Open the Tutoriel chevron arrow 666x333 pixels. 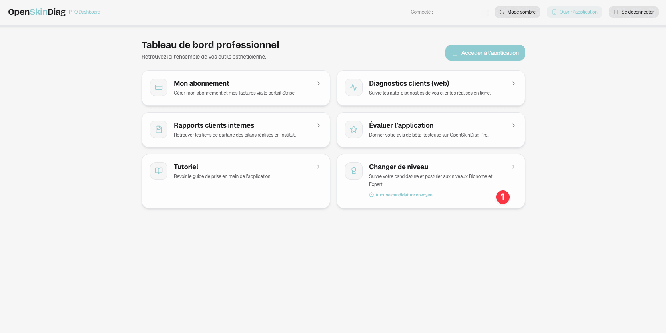[319, 167]
